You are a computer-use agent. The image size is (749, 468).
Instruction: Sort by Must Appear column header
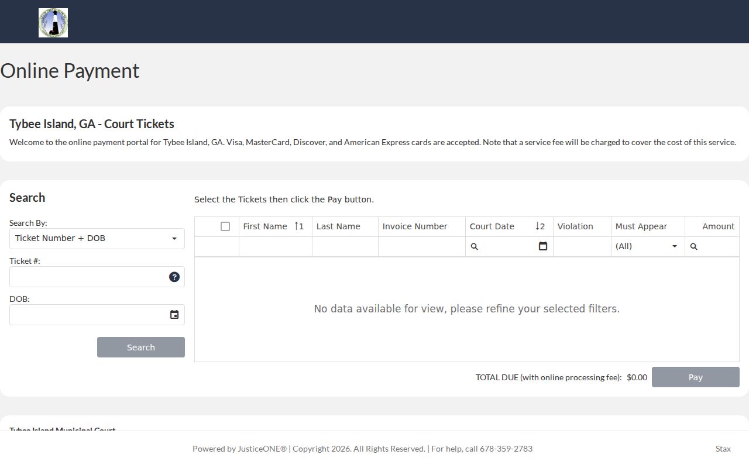648,226
